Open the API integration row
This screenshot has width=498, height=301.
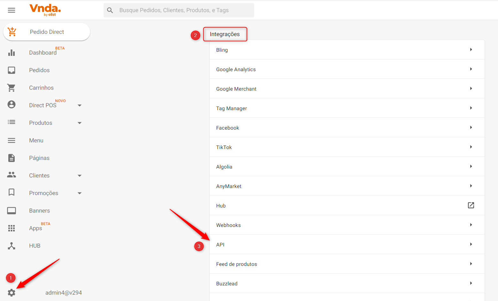tap(347, 245)
